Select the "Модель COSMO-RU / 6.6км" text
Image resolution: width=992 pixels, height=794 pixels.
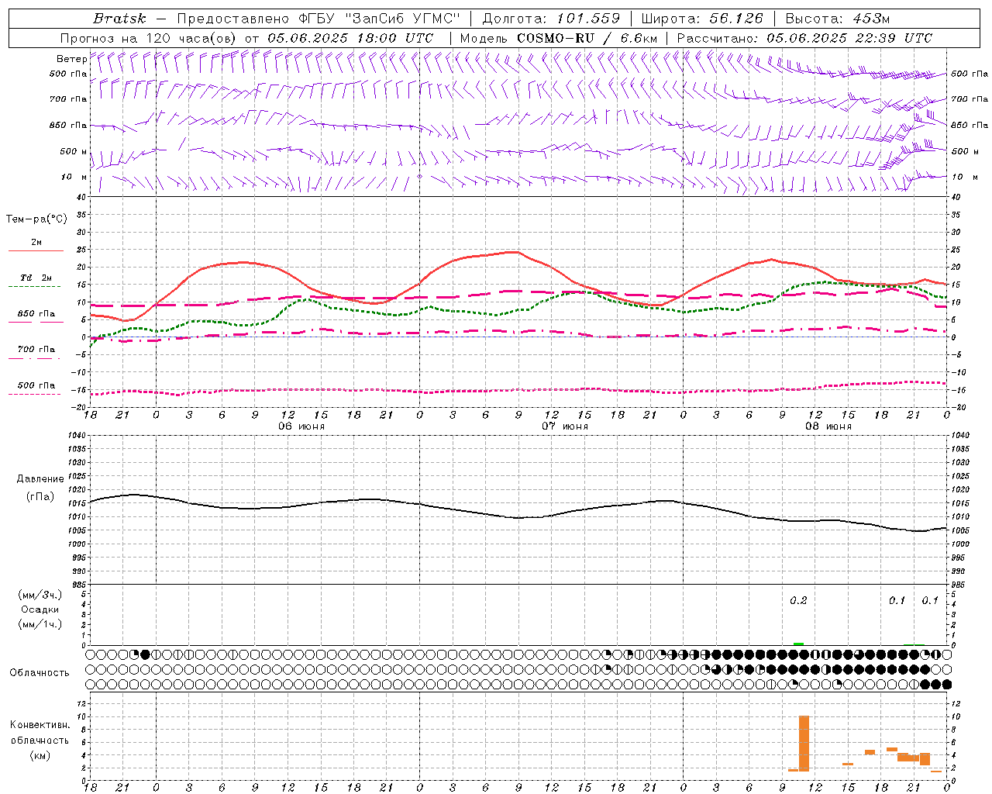point(559,38)
